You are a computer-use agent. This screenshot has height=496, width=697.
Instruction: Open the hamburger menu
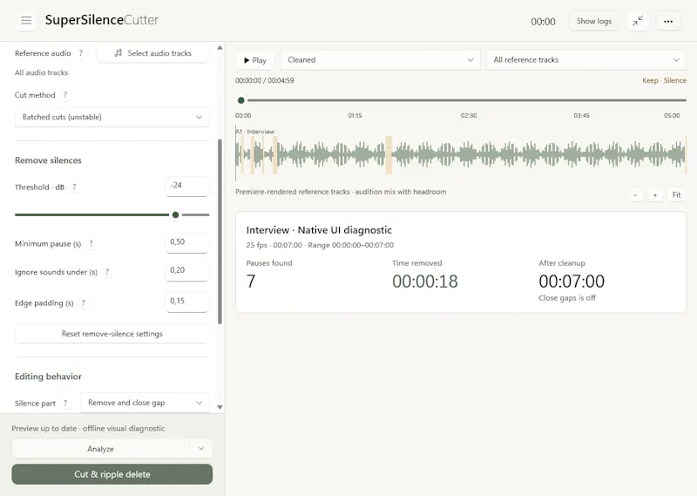pyautogui.click(x=26, y=20)
